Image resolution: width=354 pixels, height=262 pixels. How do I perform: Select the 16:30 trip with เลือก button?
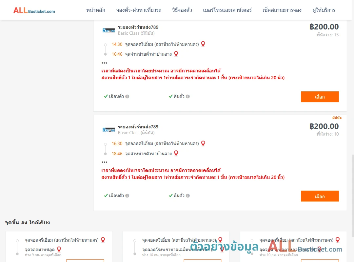pyautogui.click(x=320, y=196)
